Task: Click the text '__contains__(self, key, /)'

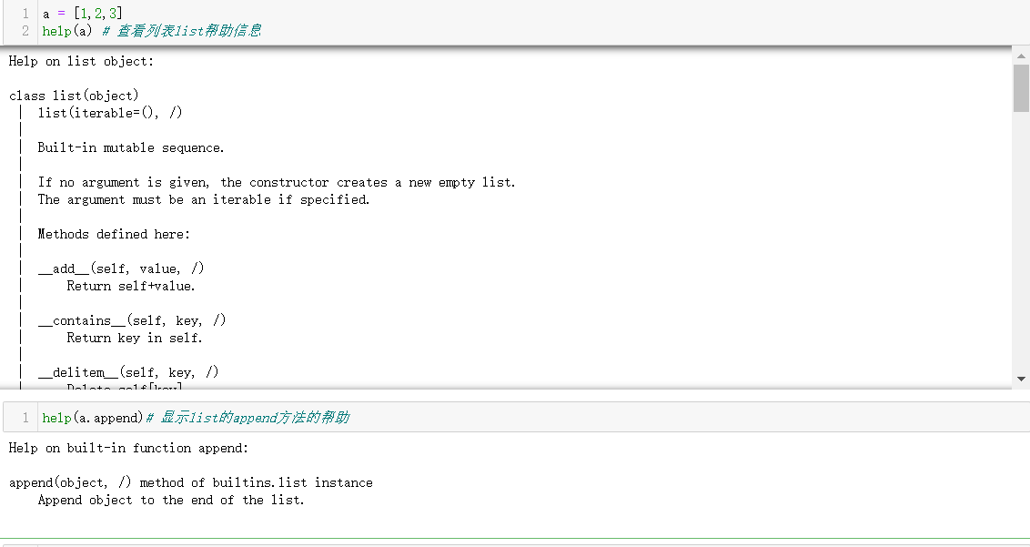Action: [132, 320]
